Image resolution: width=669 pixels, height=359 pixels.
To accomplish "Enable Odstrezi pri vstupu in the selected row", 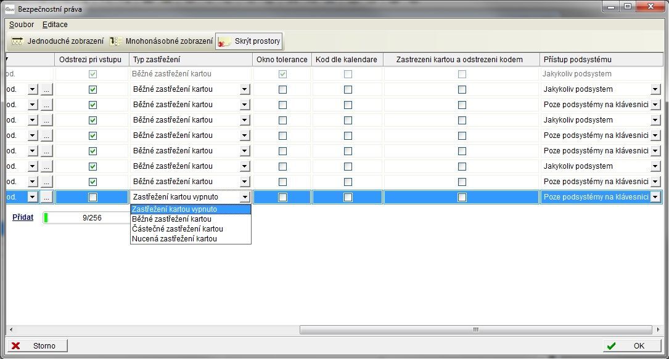I will pyautogui.click(x=92, y=197).
